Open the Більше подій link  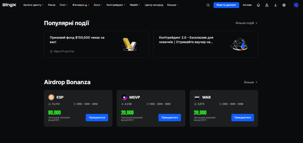[246, 23]
